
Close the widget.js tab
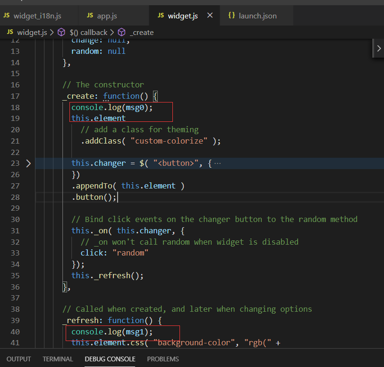210,16
